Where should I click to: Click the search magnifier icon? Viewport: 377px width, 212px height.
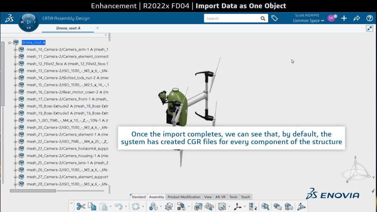point(263,18)
